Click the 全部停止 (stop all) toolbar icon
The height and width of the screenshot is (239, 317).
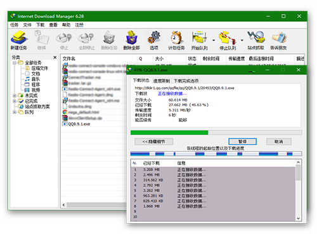[87, 40]
